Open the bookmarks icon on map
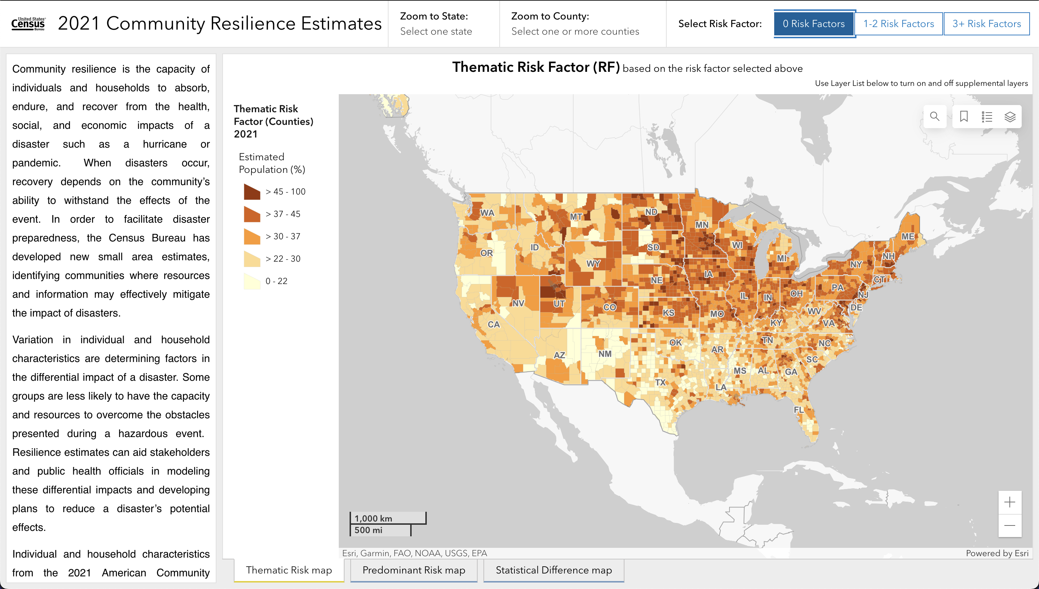Screen dimensions: 1039x589 point(964,117)
